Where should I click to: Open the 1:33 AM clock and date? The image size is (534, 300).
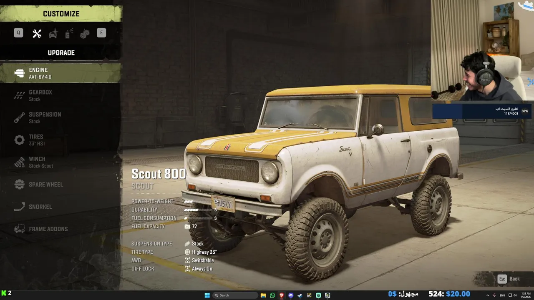coord(525,295)
